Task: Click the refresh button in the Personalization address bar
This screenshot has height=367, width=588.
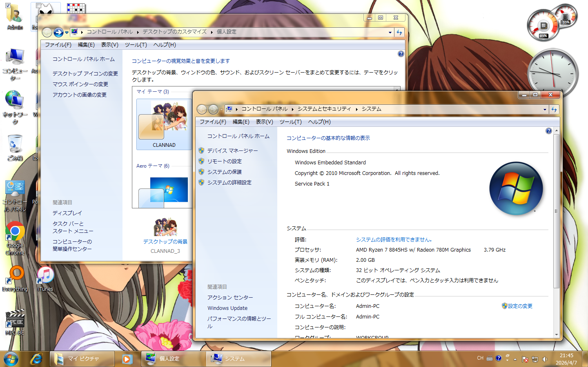Action: coord(399,32)
